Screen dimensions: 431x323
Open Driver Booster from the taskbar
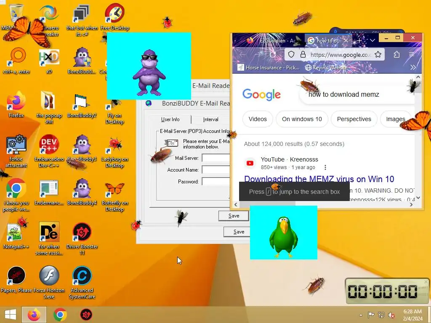(86, 315)
